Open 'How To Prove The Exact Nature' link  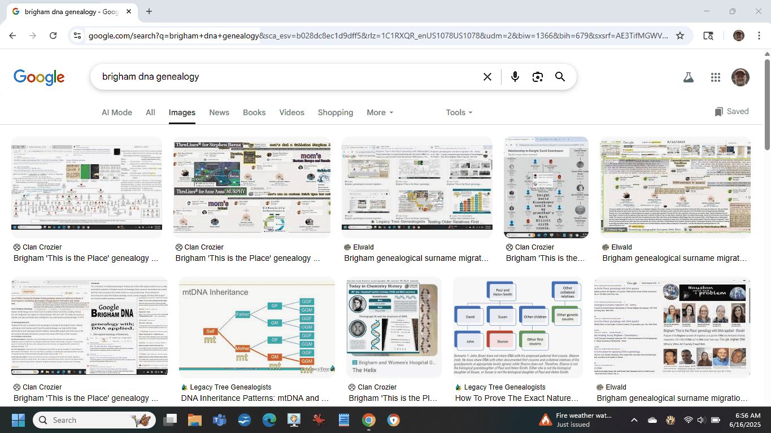(517, 398)
